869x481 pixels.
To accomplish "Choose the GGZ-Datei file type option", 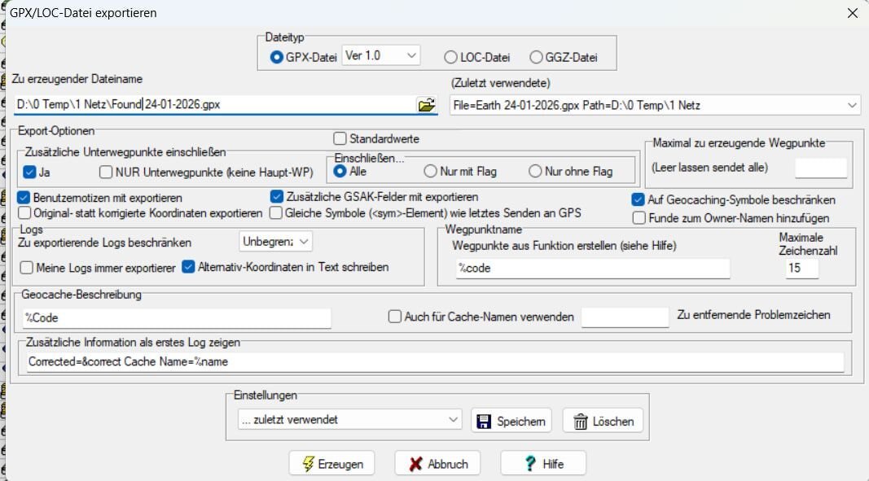I will (x=536, y=57).
